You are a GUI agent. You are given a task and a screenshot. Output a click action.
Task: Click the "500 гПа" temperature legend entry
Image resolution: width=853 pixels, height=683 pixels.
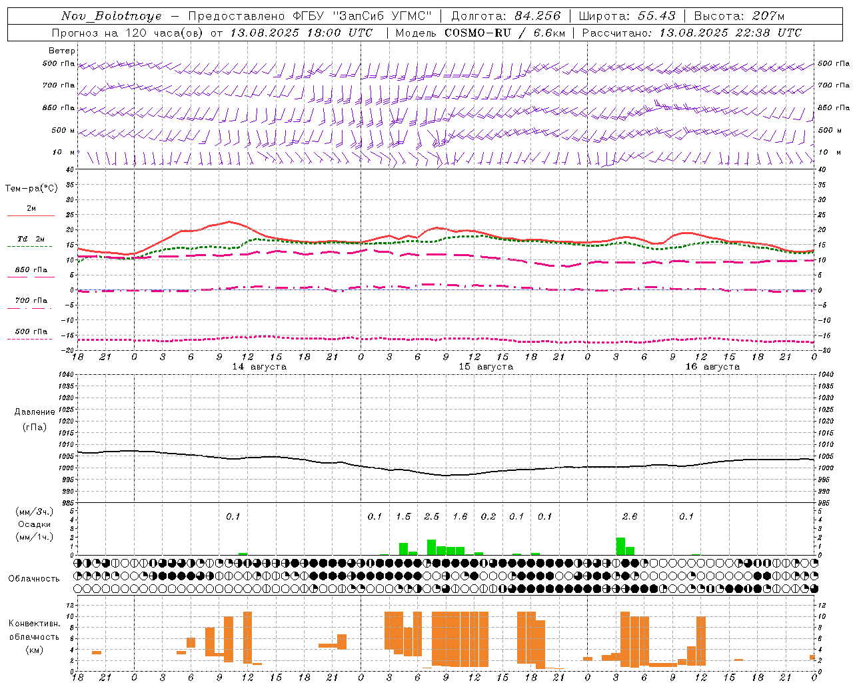(31, 331)
